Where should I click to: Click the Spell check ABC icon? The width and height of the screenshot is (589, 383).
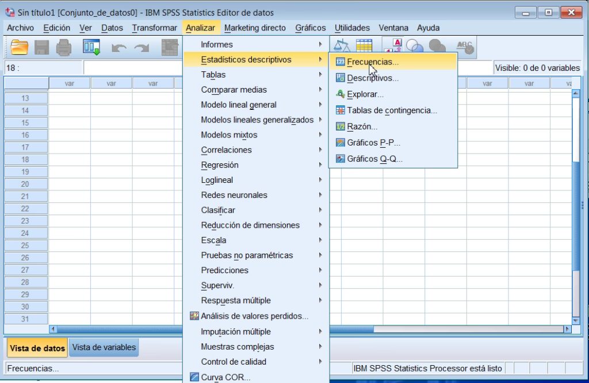[x=465, y=48]
